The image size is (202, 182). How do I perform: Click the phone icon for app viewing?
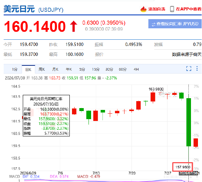172,9
